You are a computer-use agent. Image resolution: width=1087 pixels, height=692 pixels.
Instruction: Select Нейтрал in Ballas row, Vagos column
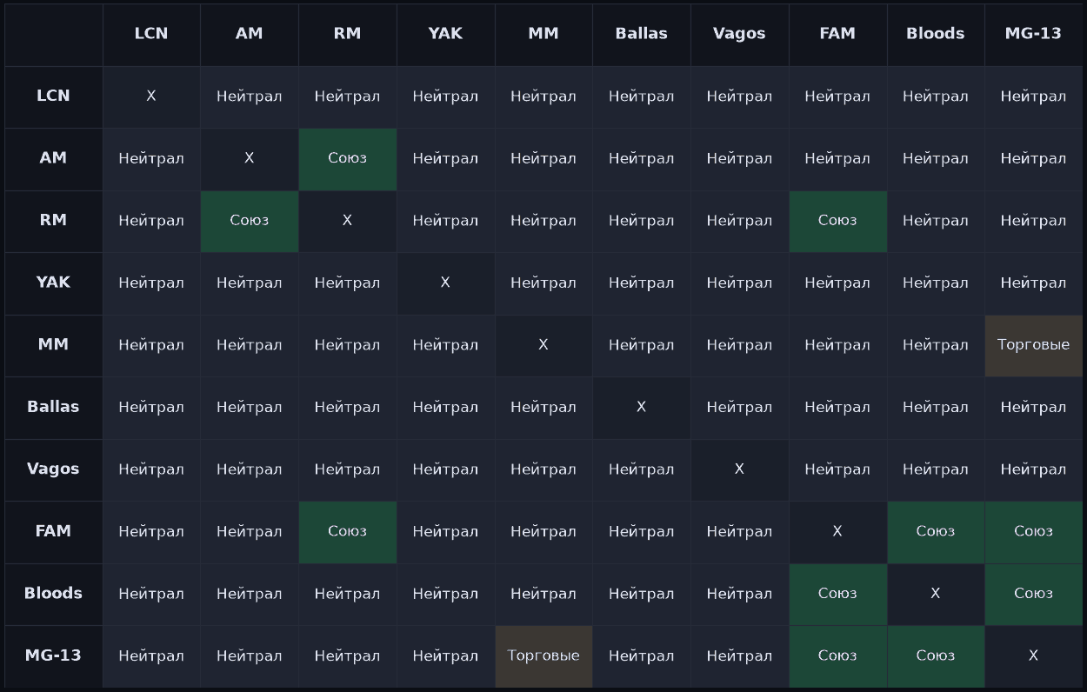click(739, 407)
